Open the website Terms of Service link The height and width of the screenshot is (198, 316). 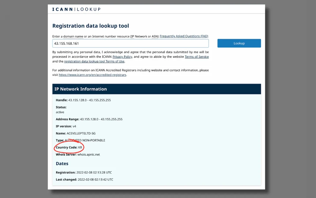(x=197, y=57)
